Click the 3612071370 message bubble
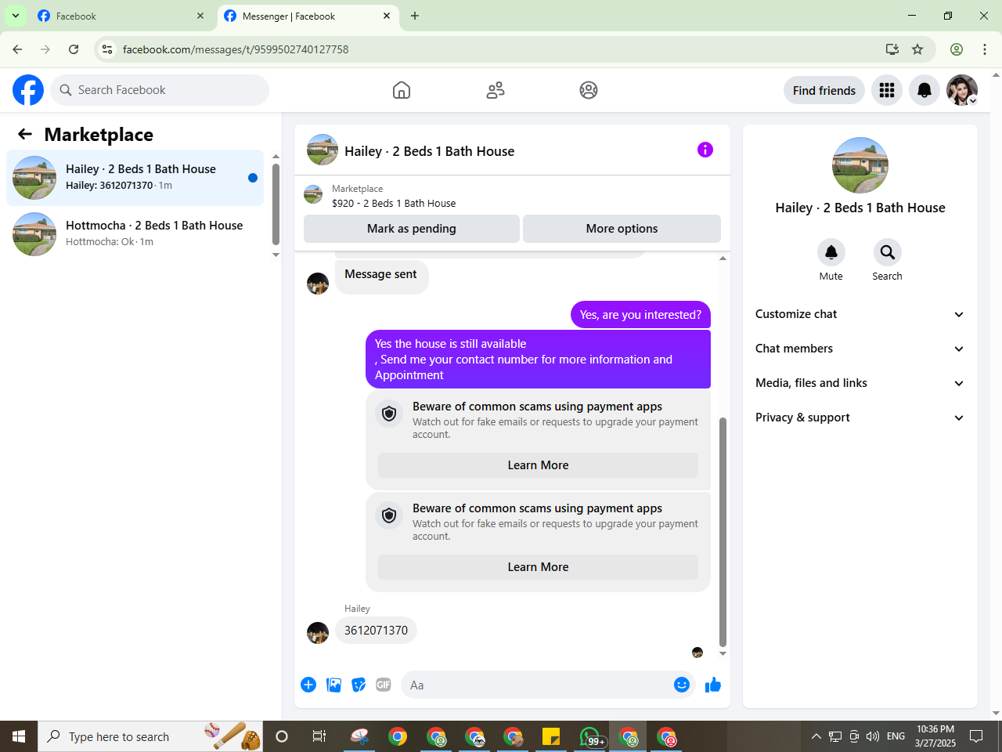Viewport: 1002px width, 752px height. 376,631
